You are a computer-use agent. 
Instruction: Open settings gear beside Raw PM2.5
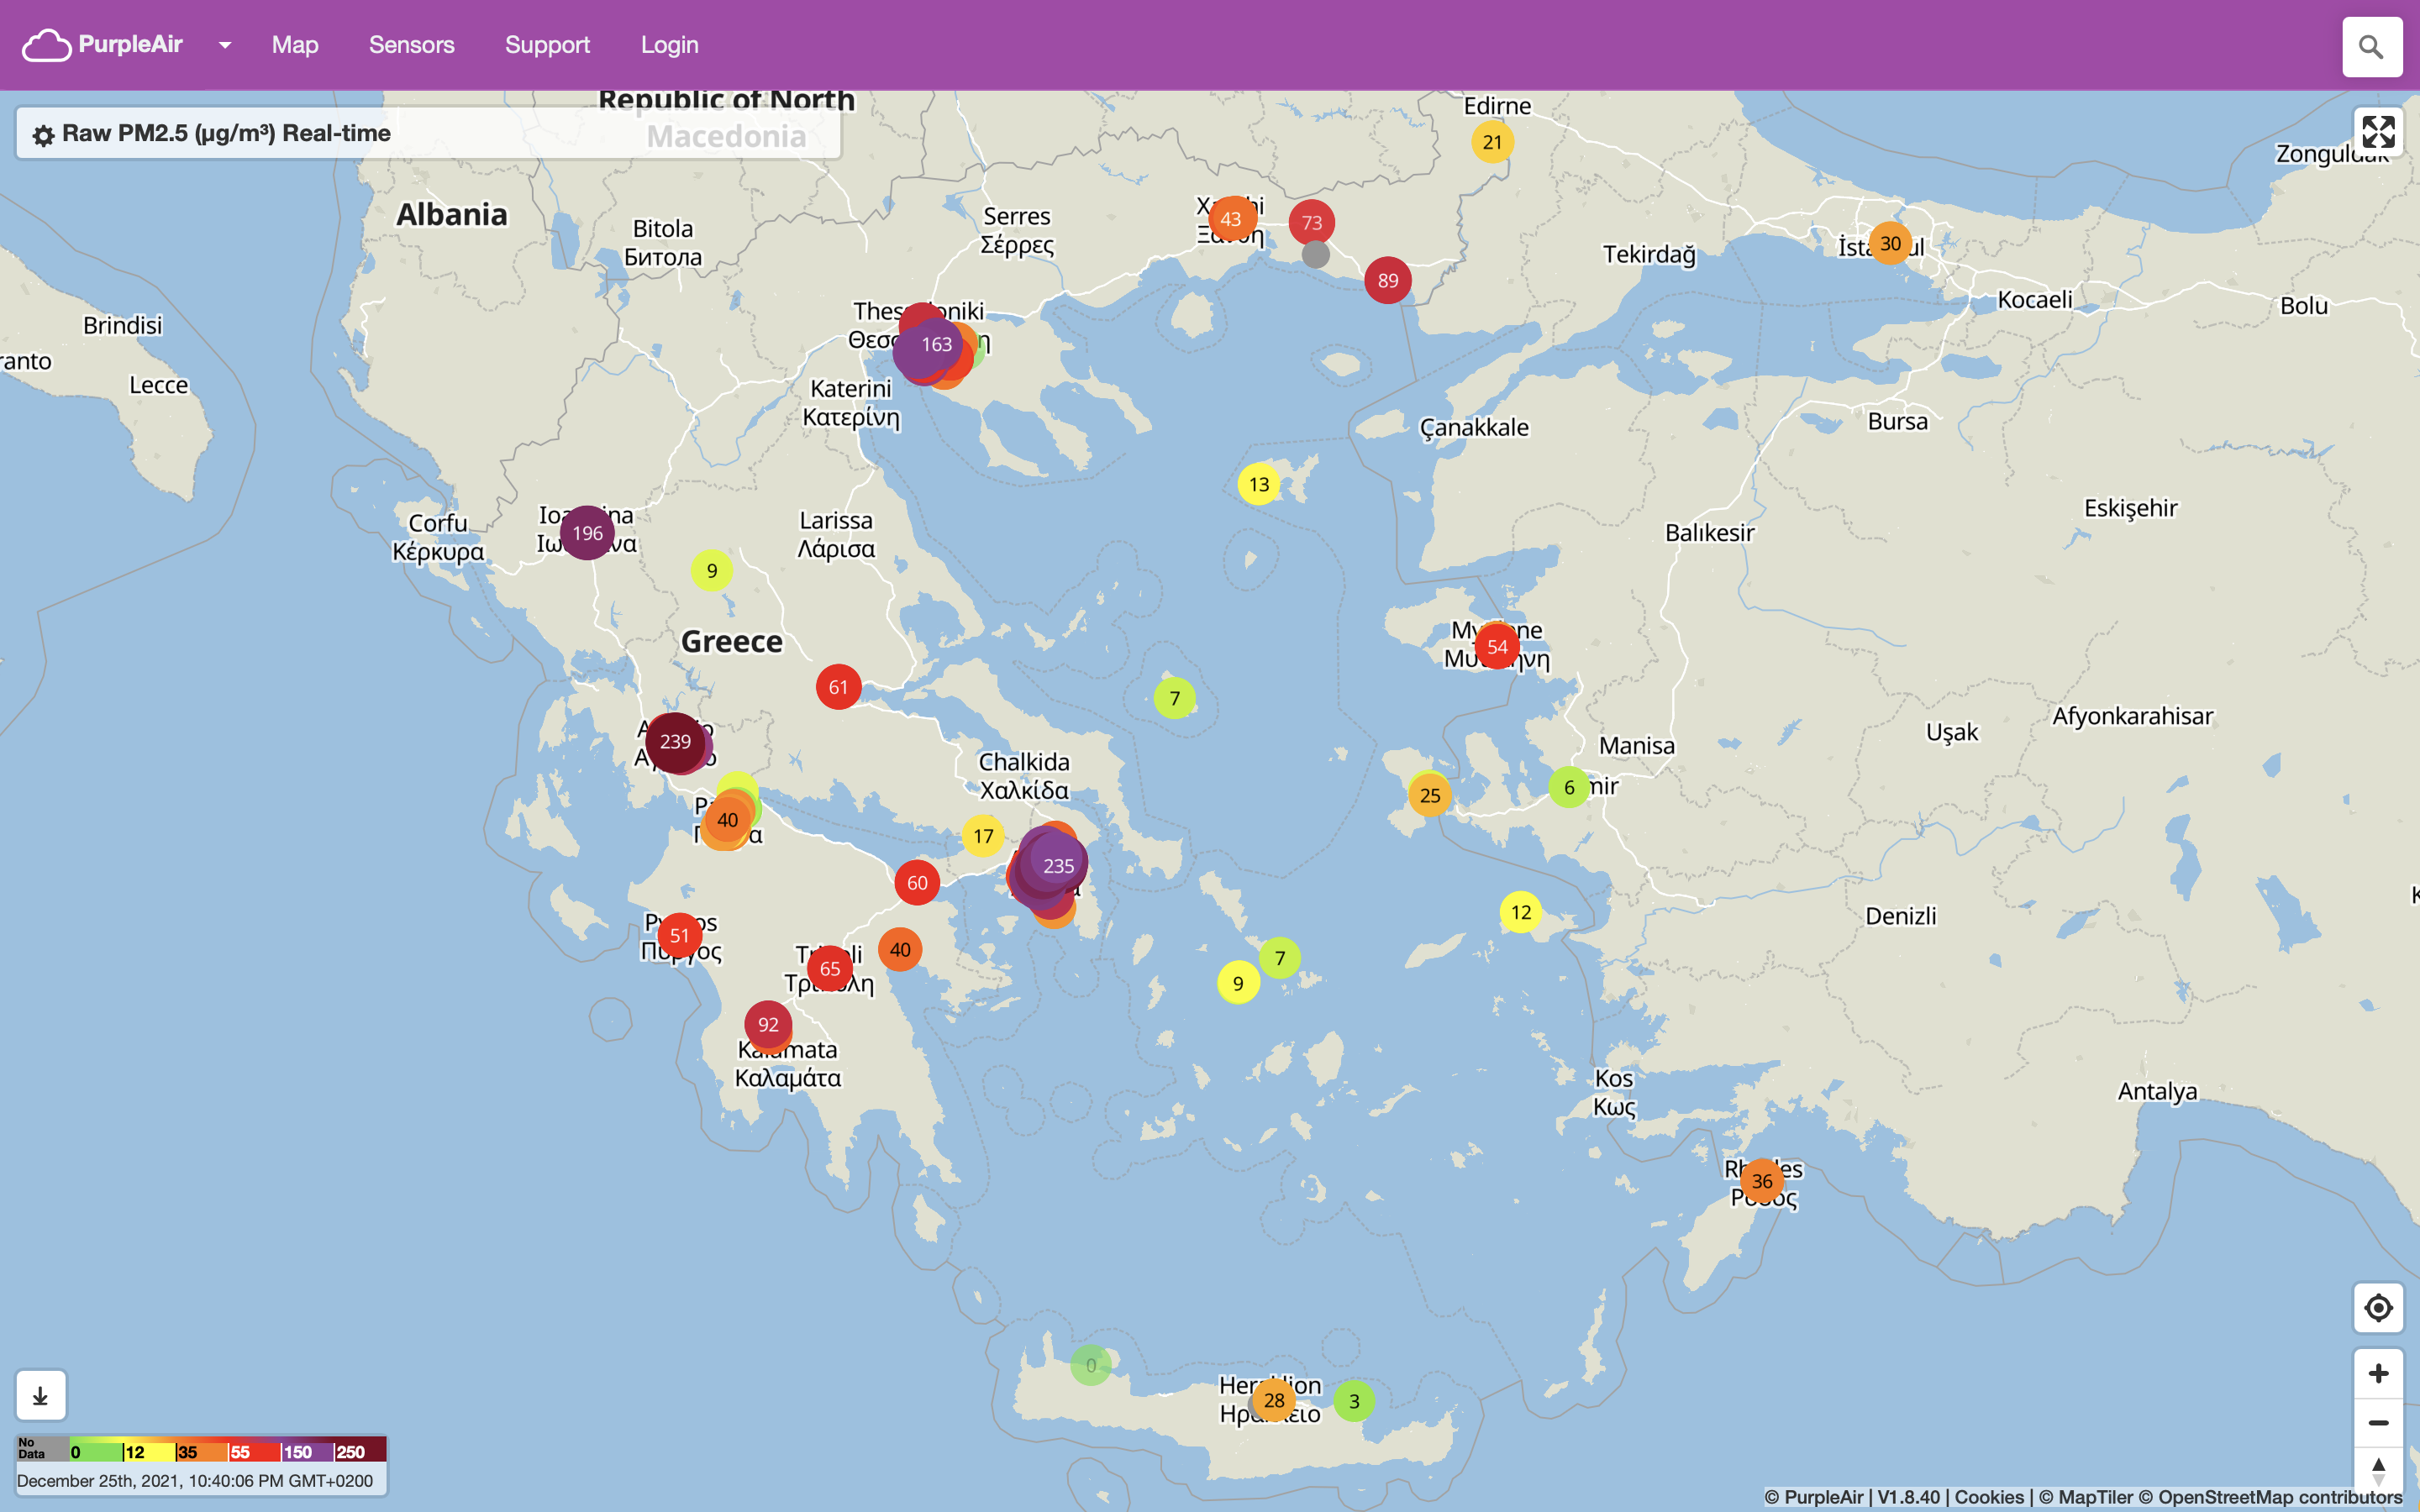click(43, 135)
